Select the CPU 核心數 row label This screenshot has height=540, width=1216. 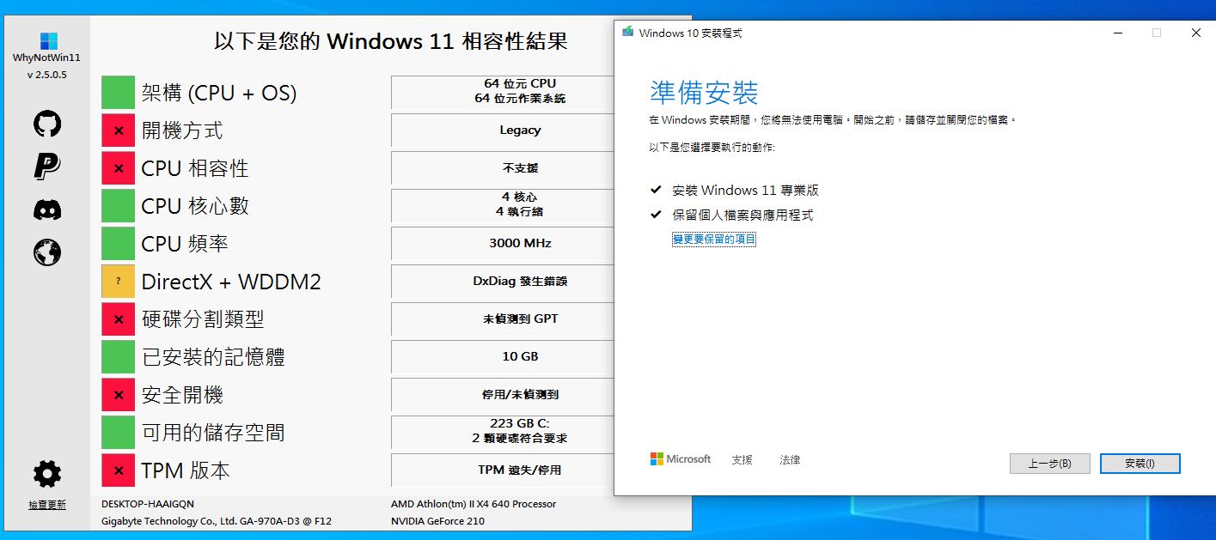[x=195, y=206]
